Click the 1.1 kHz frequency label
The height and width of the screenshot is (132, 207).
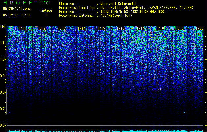tap(3, 43)
